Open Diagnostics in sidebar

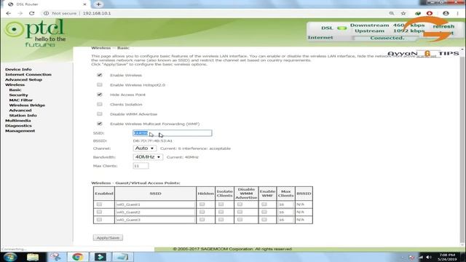point(18,126)
